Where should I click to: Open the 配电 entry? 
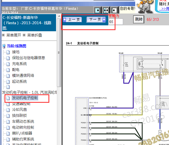[16, 70]
